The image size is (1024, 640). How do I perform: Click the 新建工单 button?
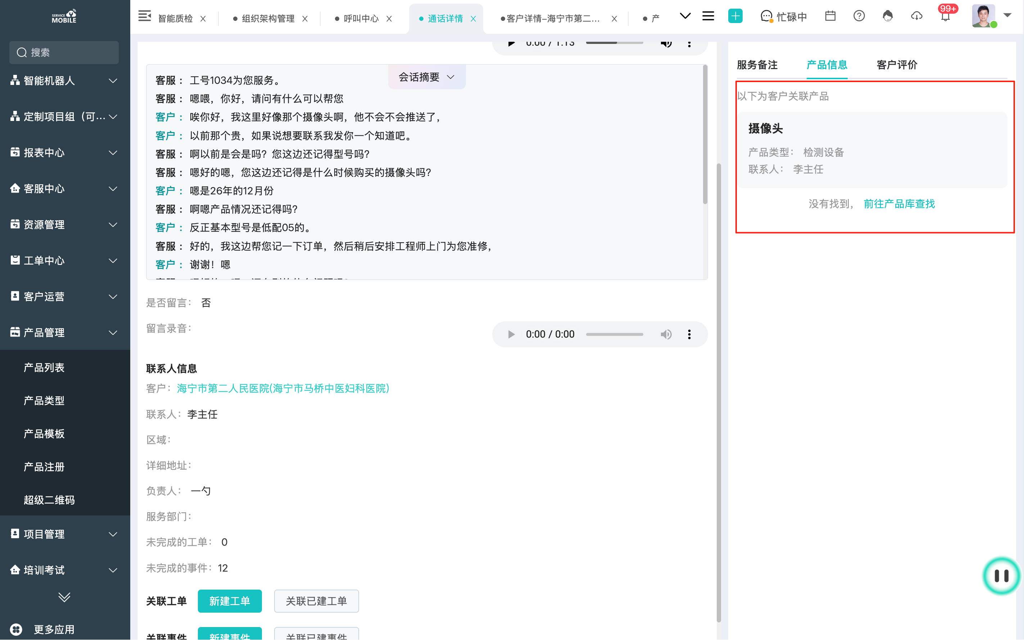point(229,601)
